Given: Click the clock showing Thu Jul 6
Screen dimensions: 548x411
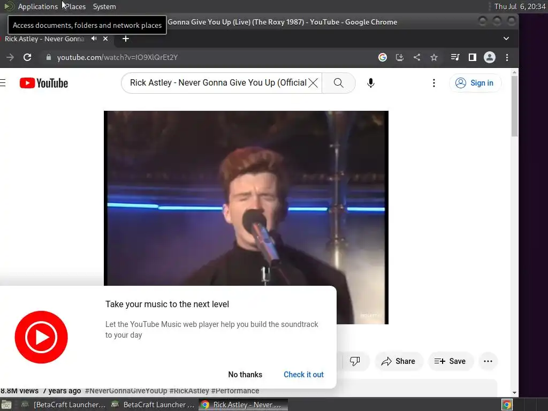Looking at the screenshot, I should (x=520, y=6).
